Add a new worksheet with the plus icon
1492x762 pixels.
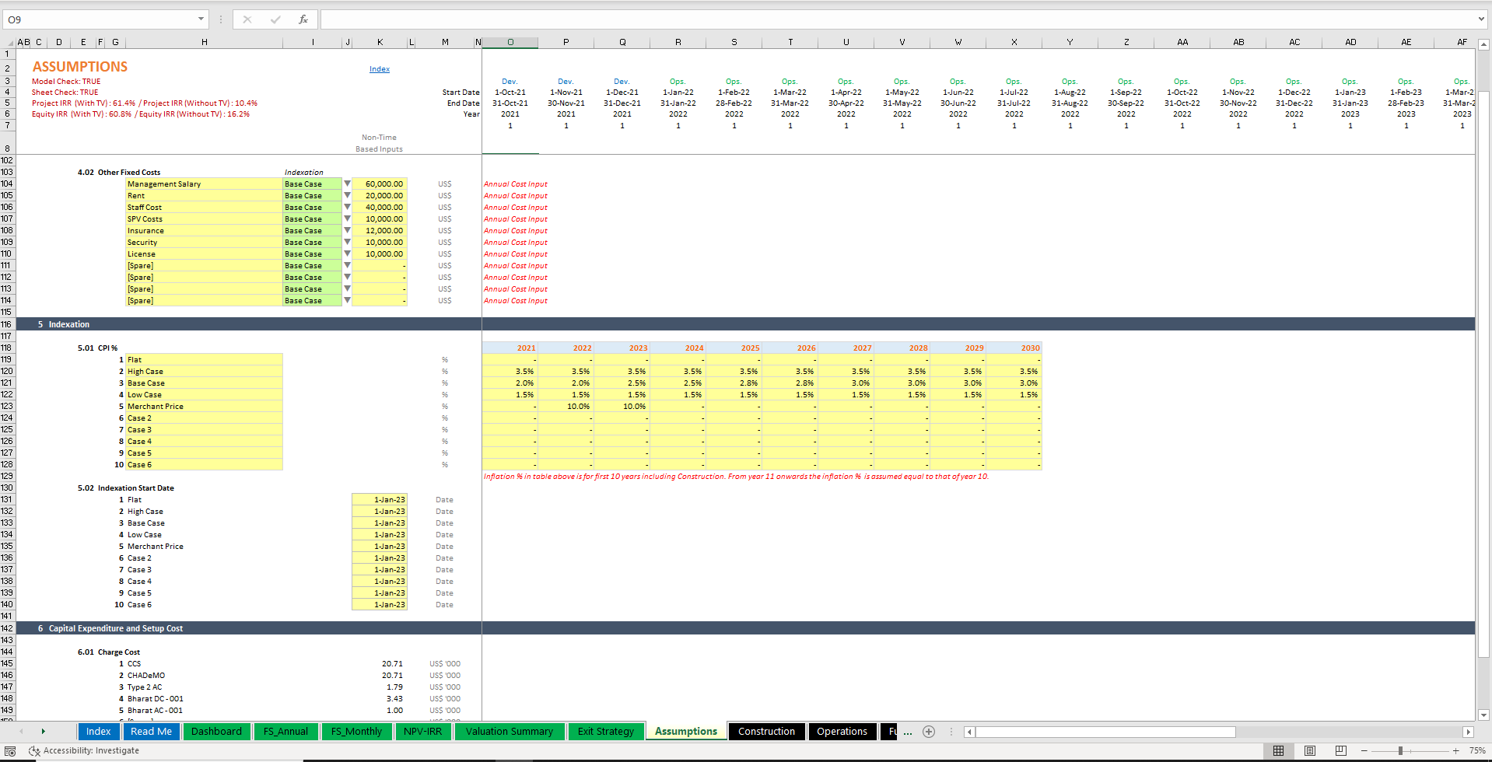click(929, 732)
